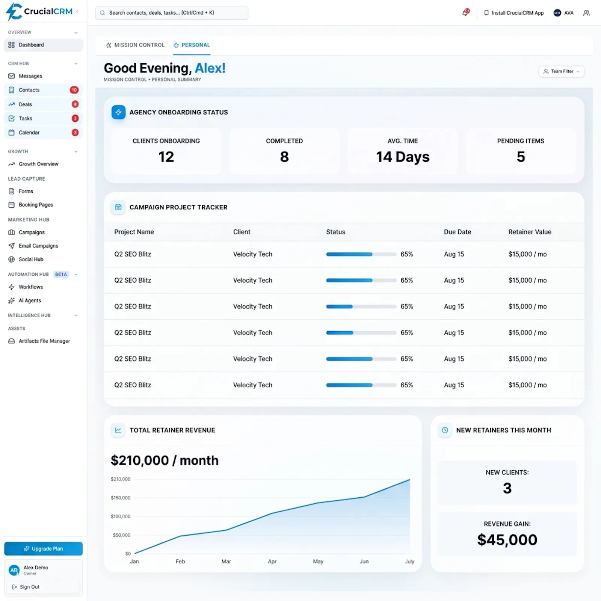Click the New Retainers clock icon
The width and height of the screenshot is (601, 601).
(x=445, y=430)
